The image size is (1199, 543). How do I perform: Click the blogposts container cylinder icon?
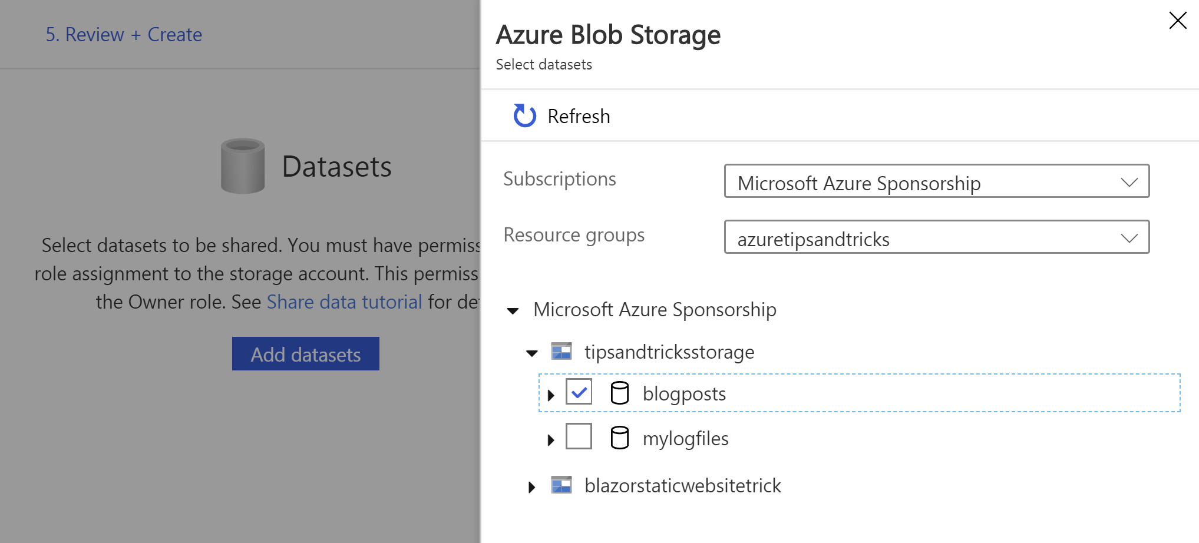(619, 393)
